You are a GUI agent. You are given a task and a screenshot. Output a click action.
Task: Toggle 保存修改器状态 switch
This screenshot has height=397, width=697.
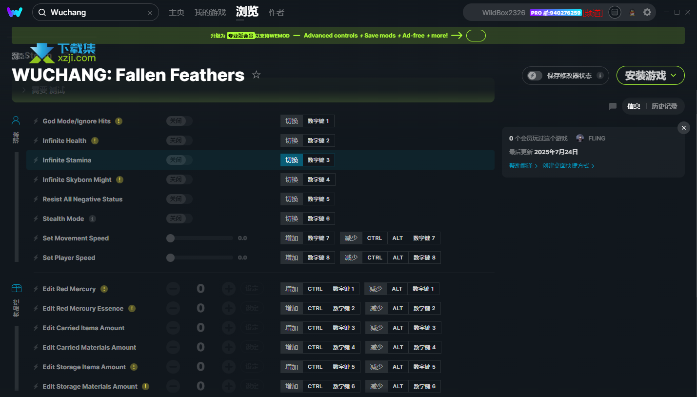535,76
